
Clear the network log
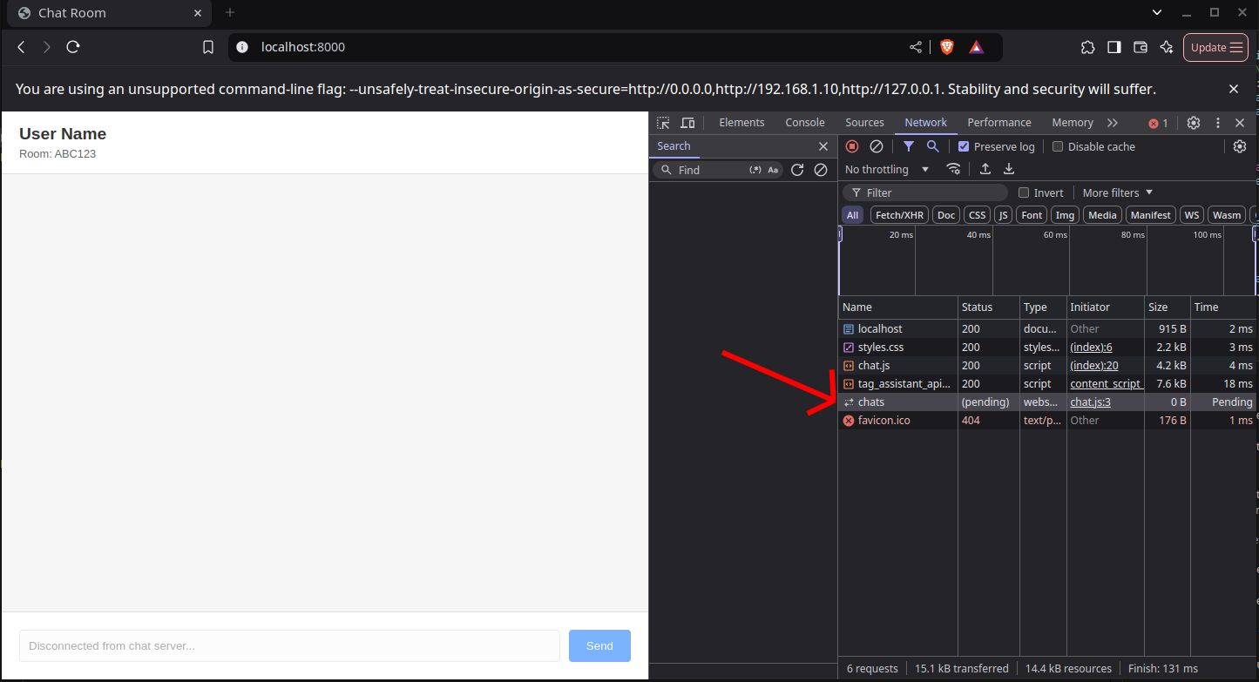pos(877,146)
